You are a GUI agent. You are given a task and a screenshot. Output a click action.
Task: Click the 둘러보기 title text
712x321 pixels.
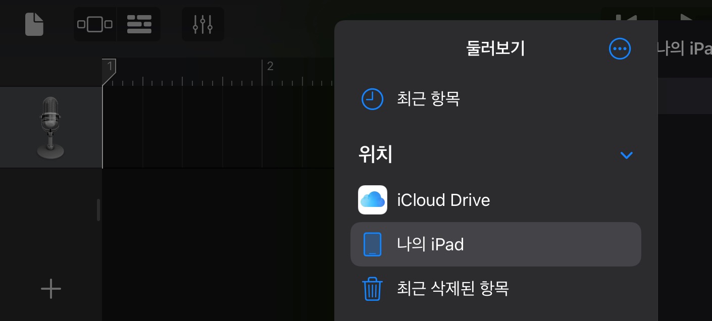(495, 49)
